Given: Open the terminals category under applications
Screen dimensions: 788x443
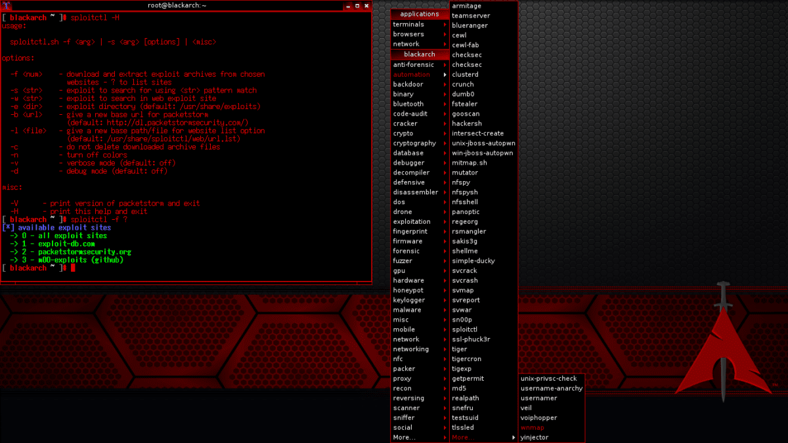Looking at the screenshot, I should pos(407,24).
